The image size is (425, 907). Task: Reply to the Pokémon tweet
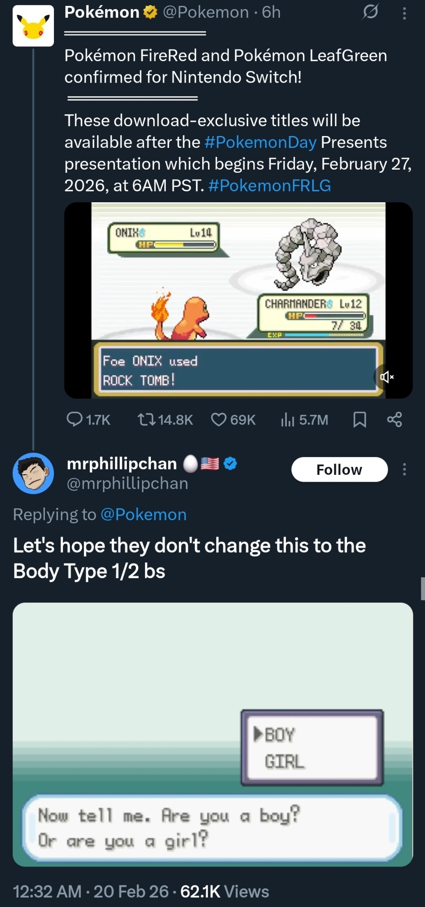click(75, 419)
